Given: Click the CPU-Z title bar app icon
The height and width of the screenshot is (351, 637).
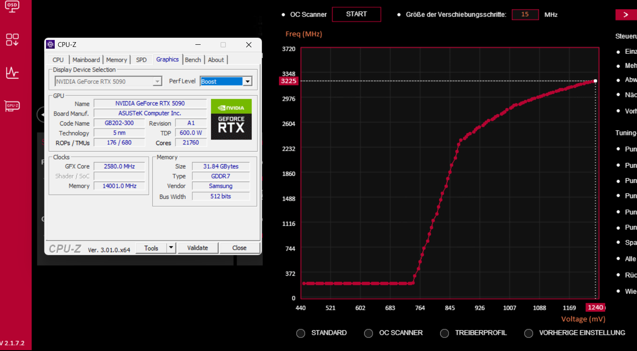Looking at the screenshot, I should click(51, 44).
